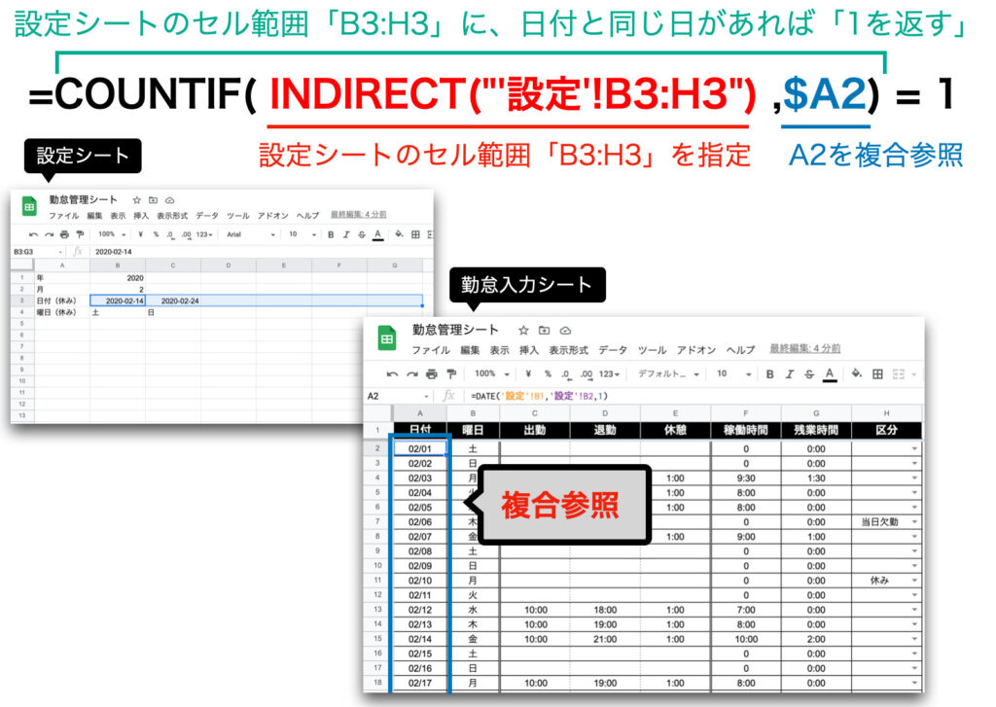Open Sheets home from the attendance sheet logo
Image resolution: width=996 pixels, height=707 pixels.
(x=387, y=338)
